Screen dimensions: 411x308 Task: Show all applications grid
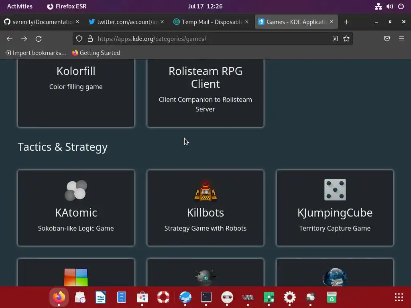(399, 297)
